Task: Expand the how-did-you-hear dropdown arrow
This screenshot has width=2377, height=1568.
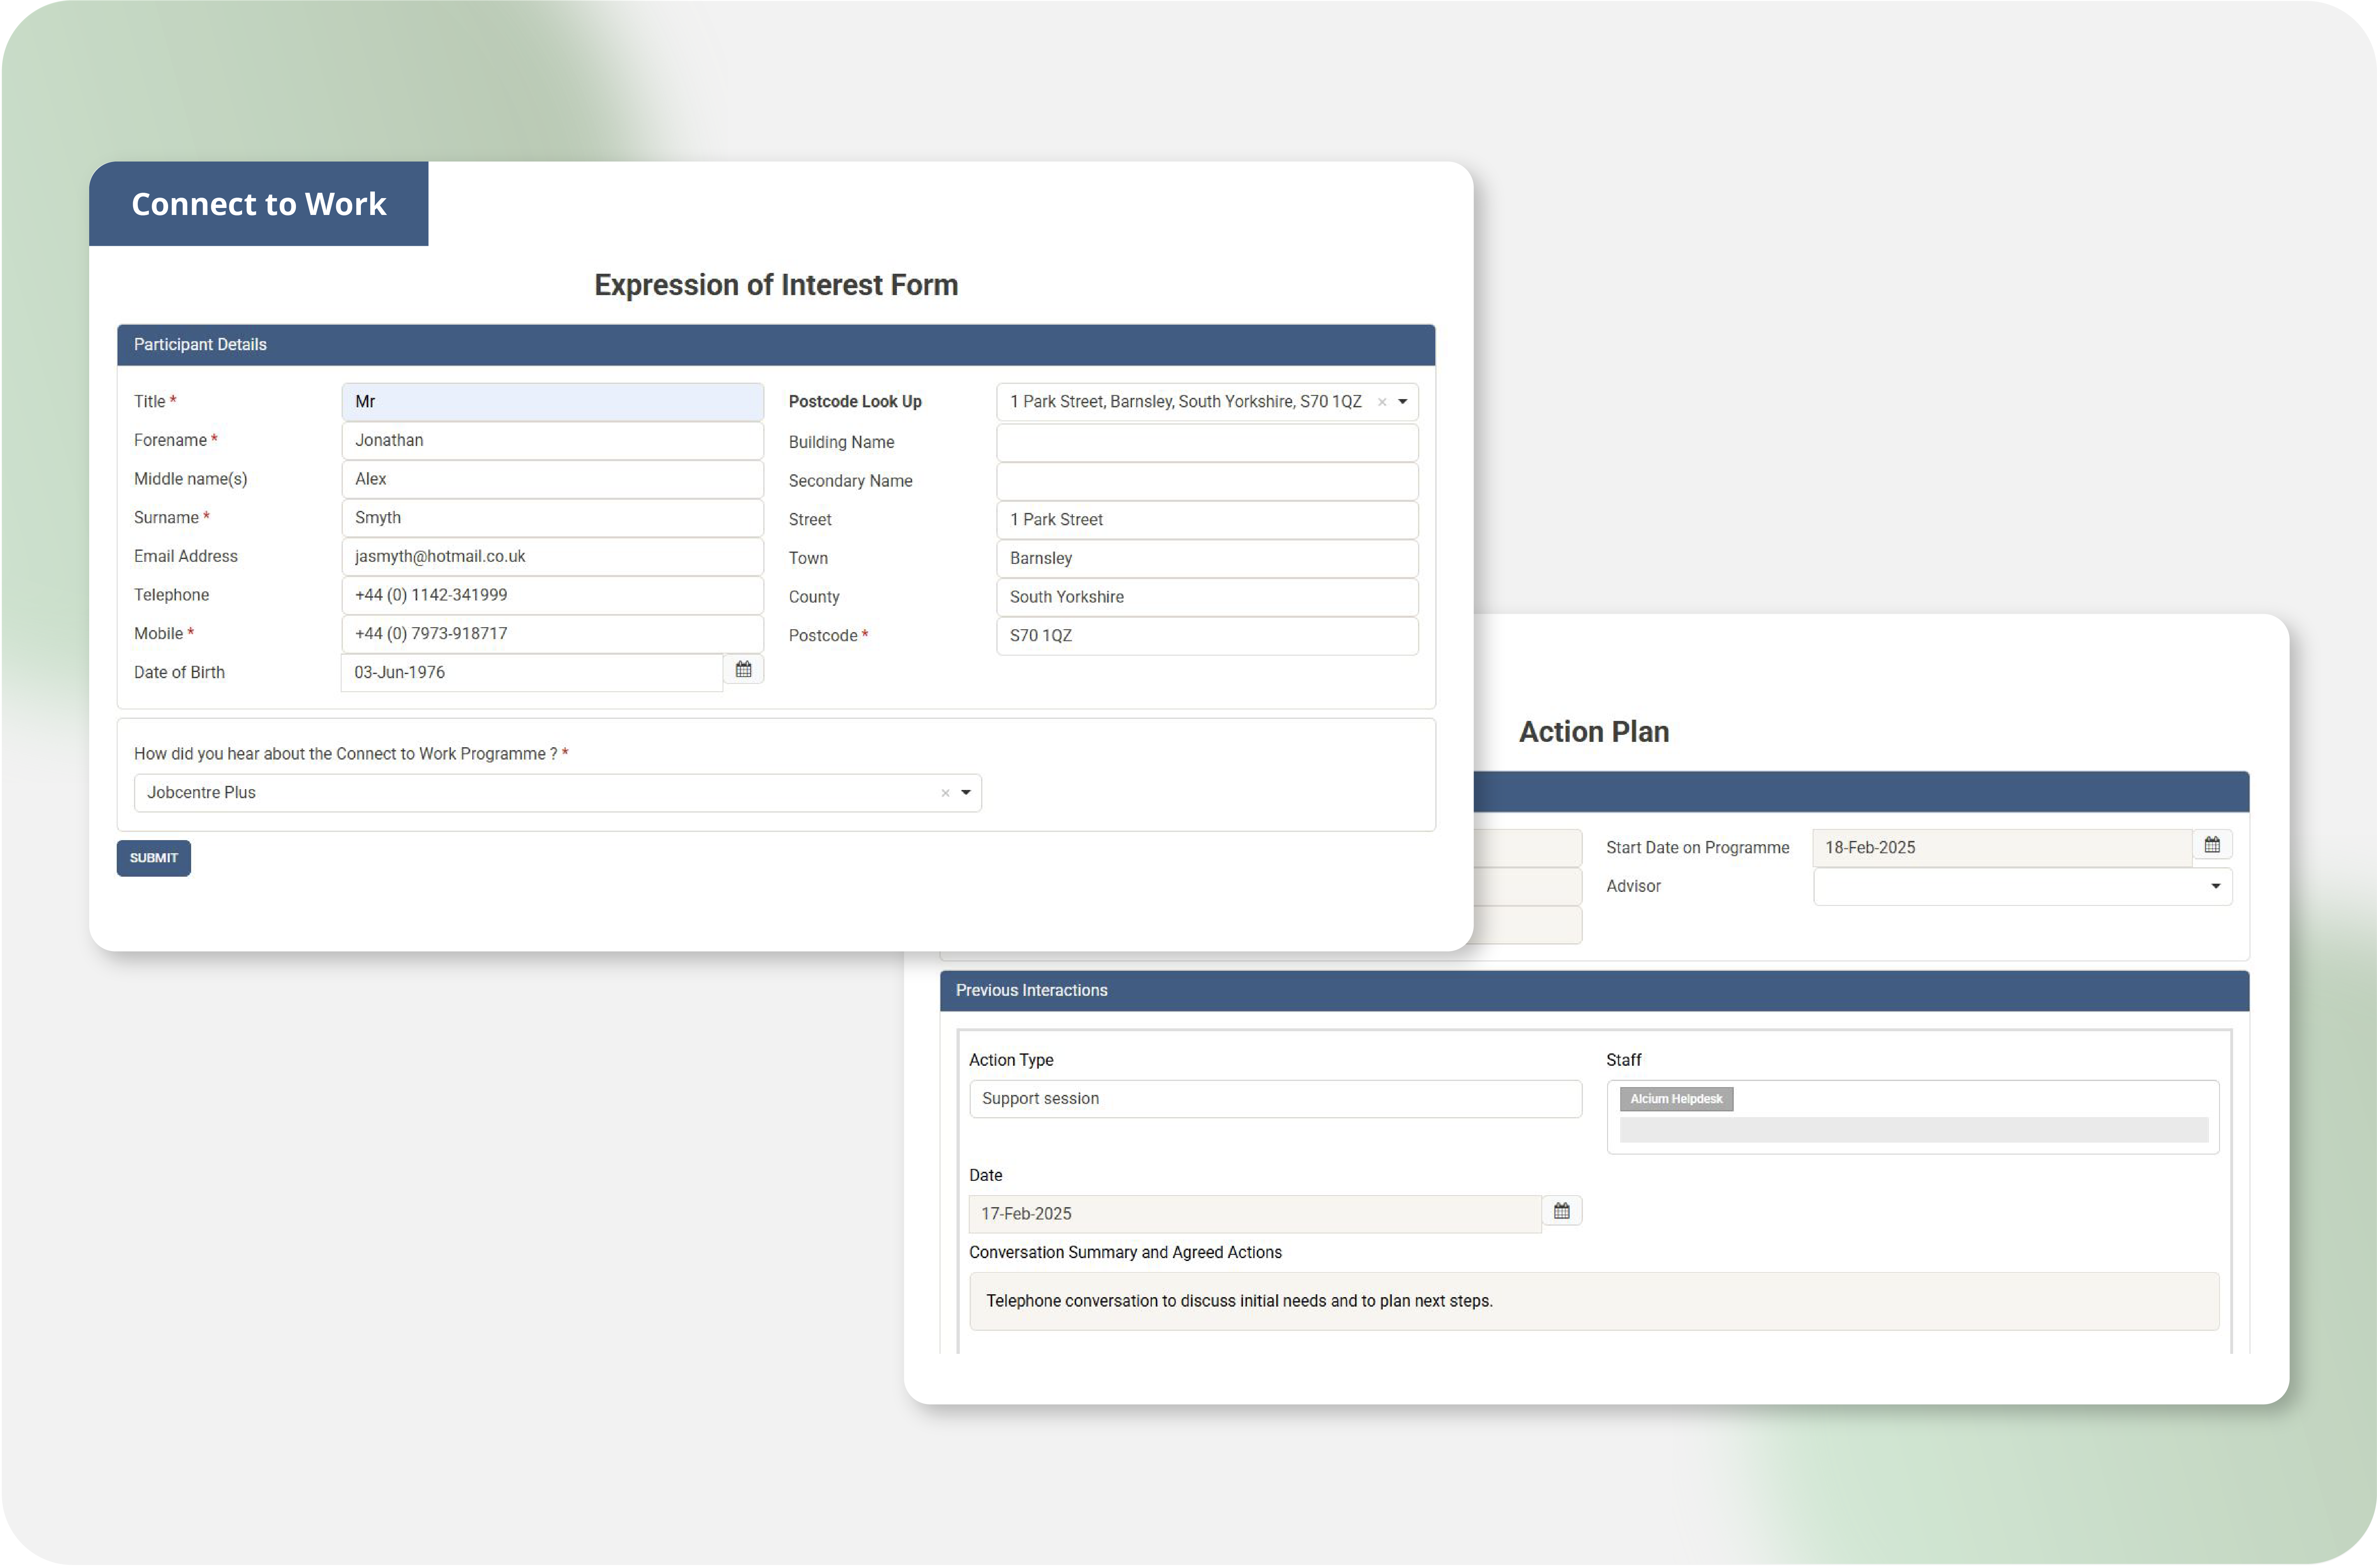Action: click(x=965, y=793)
